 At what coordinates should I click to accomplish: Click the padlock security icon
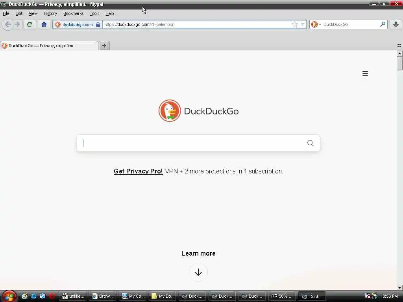click(x=98, y=24)
